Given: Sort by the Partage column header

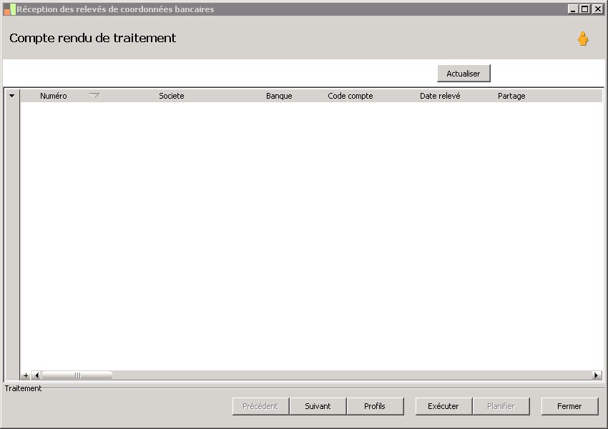Looking at the screenshot, I should click(511, 96).
